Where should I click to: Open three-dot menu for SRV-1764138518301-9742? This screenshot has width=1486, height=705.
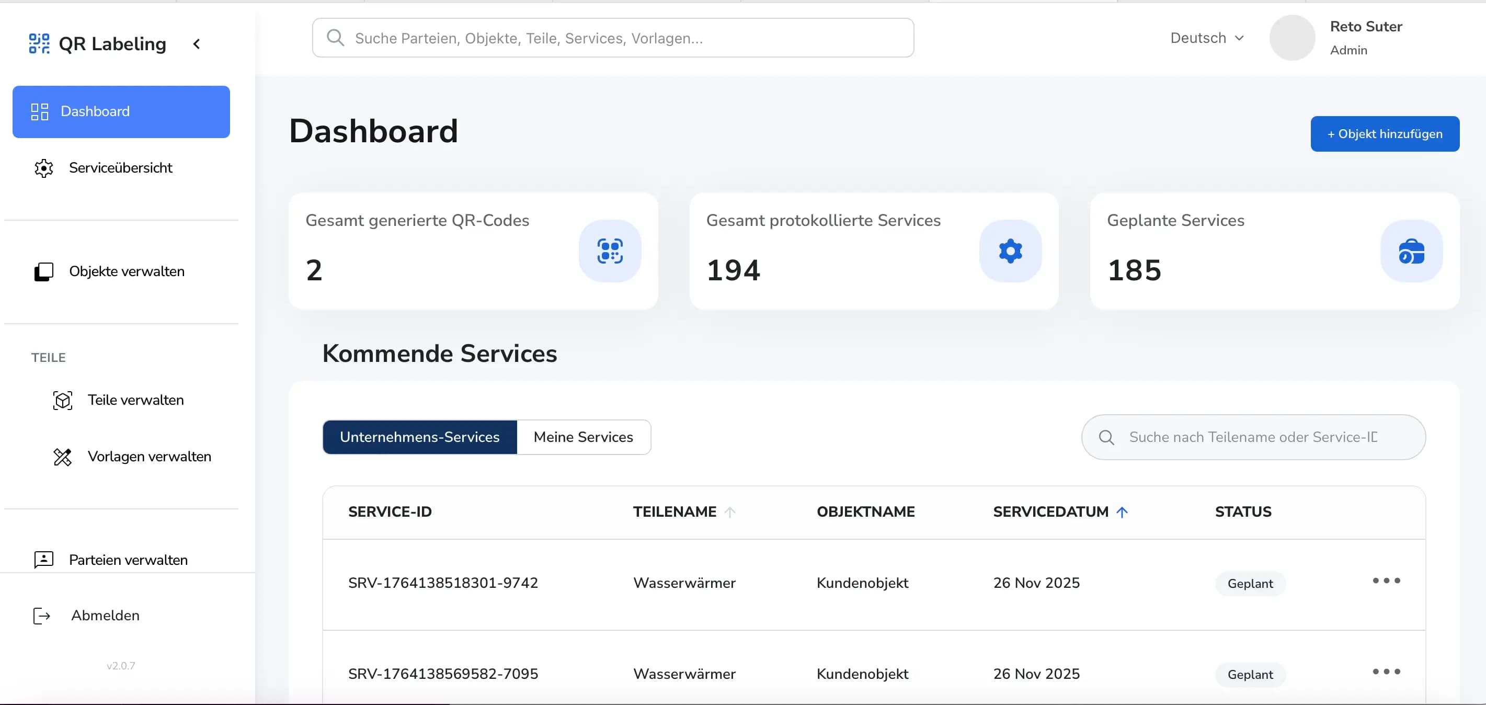[1386, 581]
